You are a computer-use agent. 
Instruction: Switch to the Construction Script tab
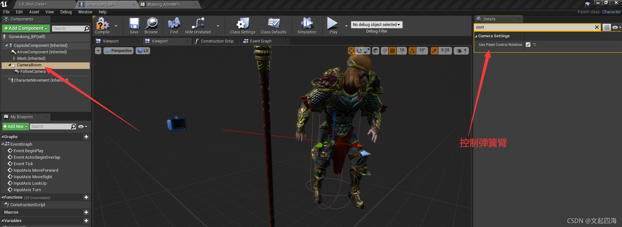[x=217, y=41]
